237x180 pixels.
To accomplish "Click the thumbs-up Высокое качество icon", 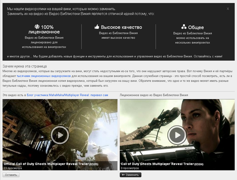I will point(97,27).
